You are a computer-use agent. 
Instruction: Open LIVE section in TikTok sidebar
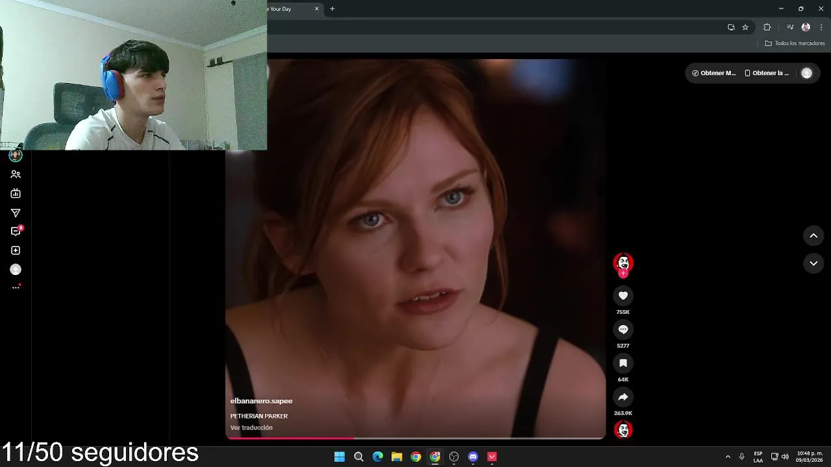[x=16, y=193]
